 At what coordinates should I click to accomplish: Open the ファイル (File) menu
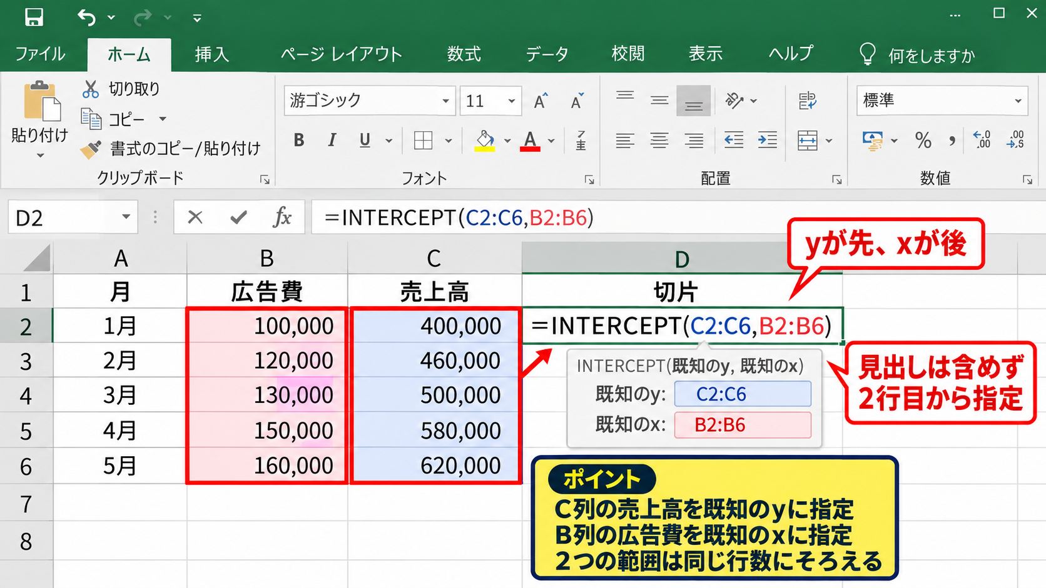40,54
